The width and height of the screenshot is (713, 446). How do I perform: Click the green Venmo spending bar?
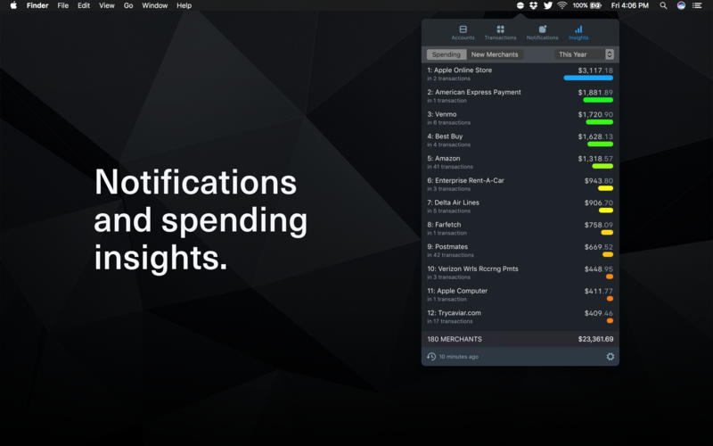point(598,122)
